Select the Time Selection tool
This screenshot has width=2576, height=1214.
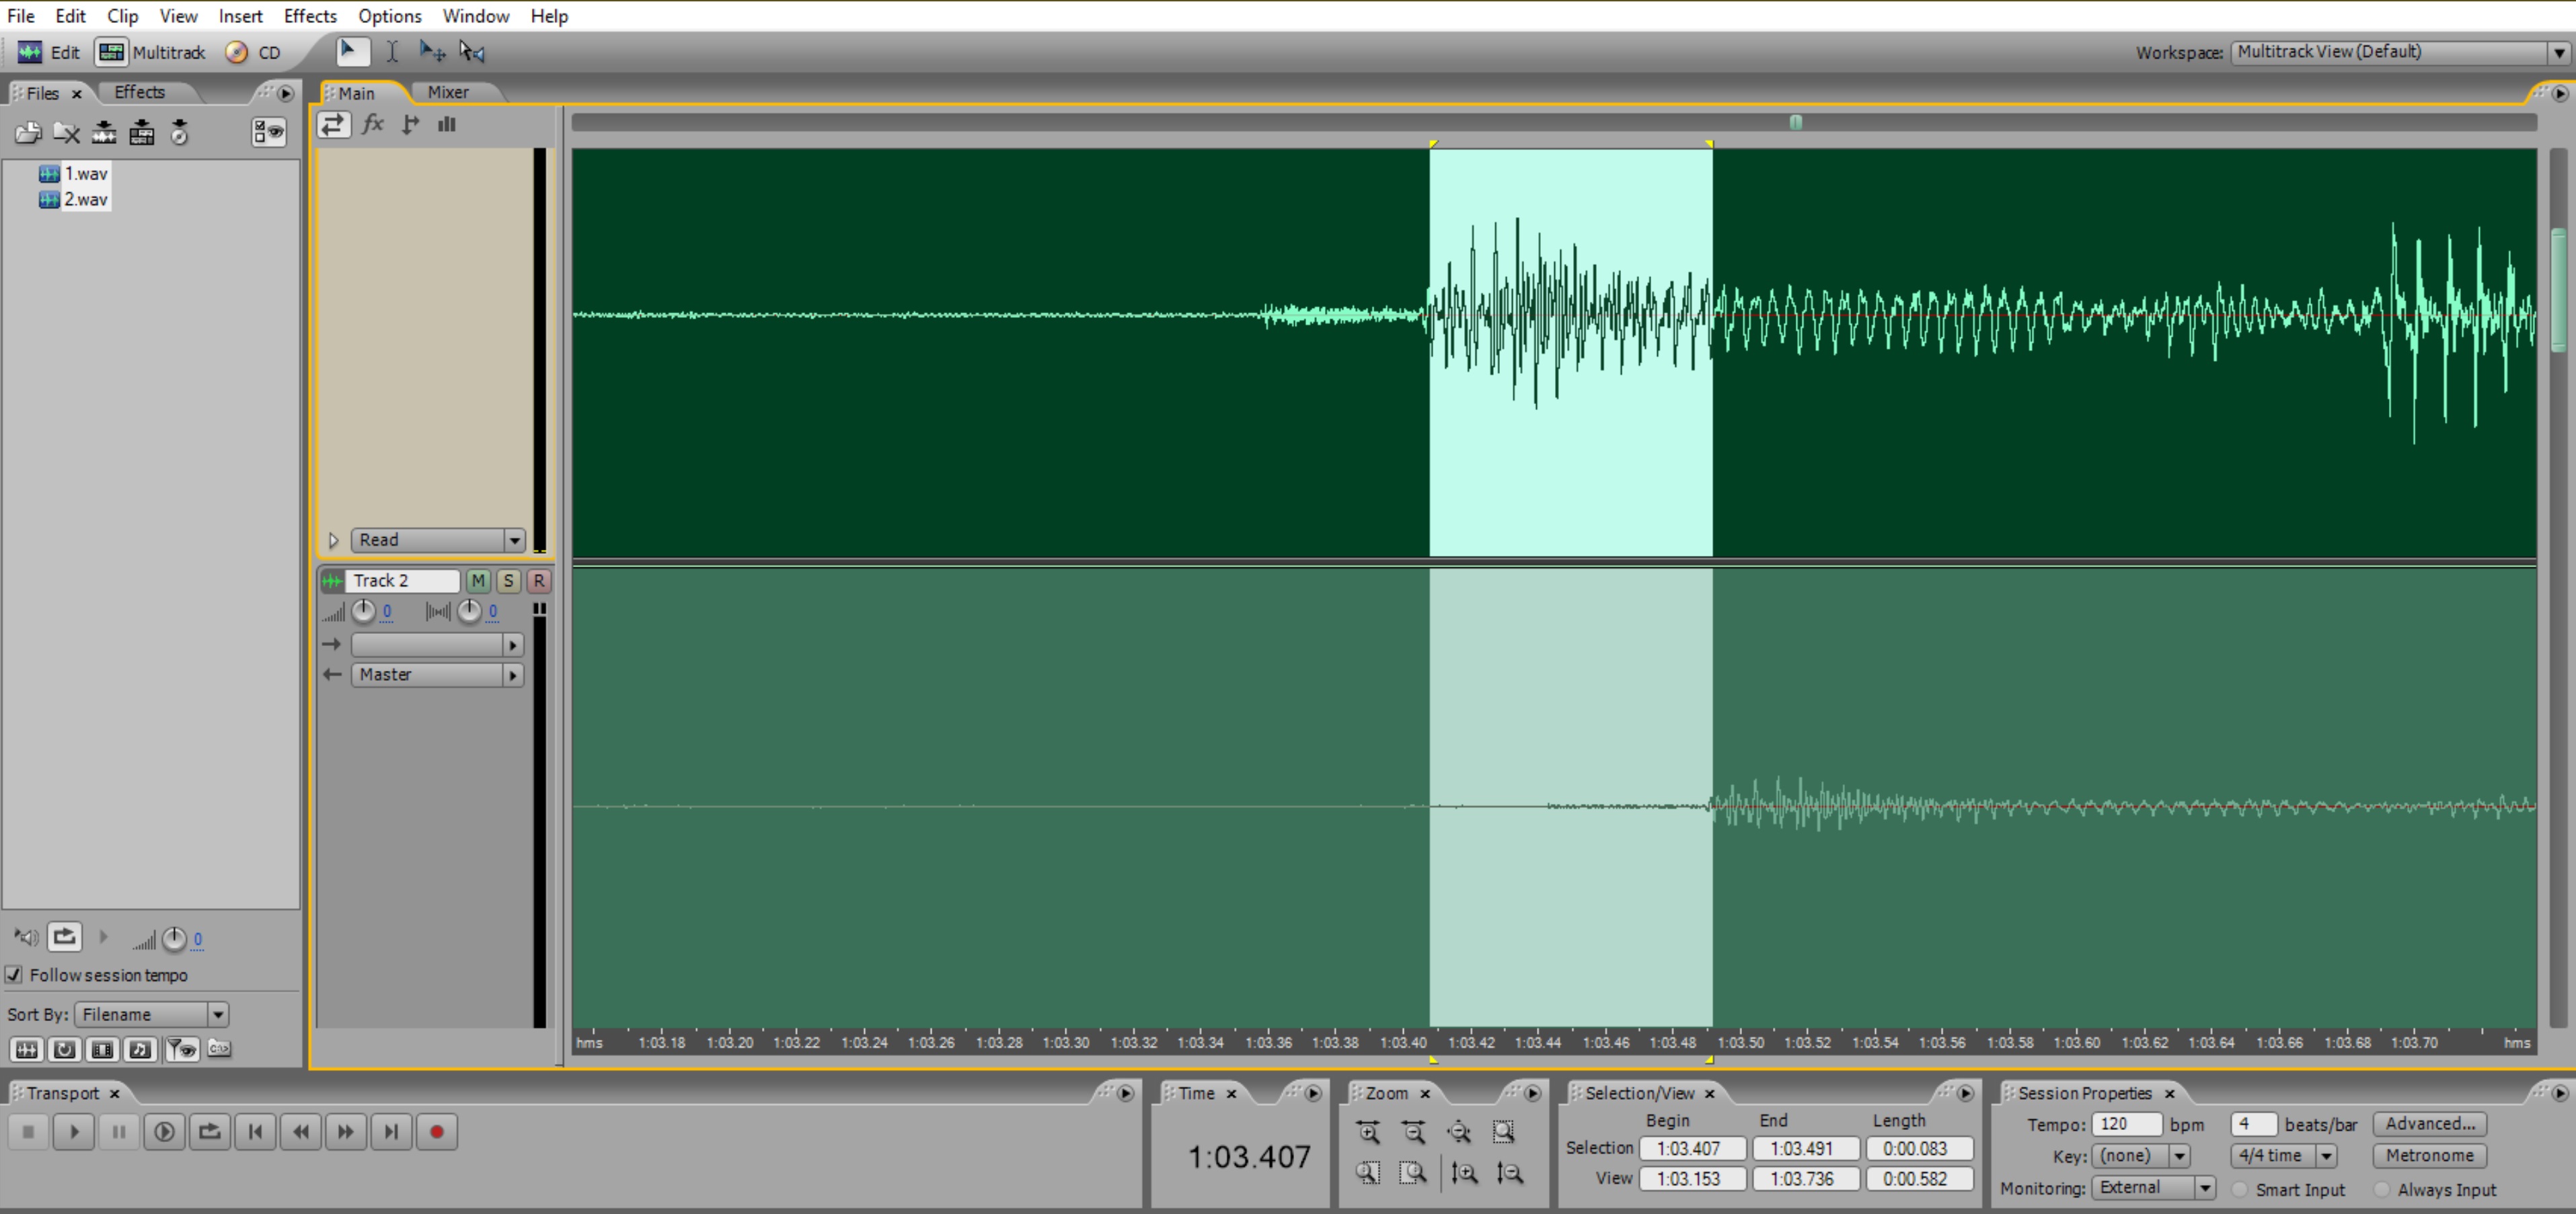pos(392,52)
